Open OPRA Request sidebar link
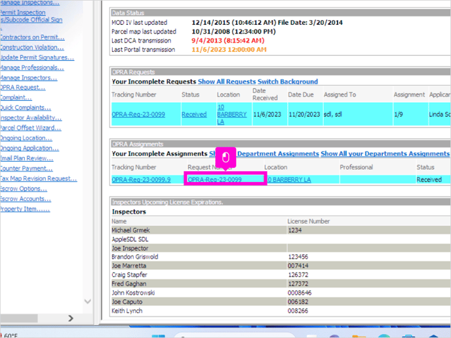This screenshot has width=451, height=338. 23,87
